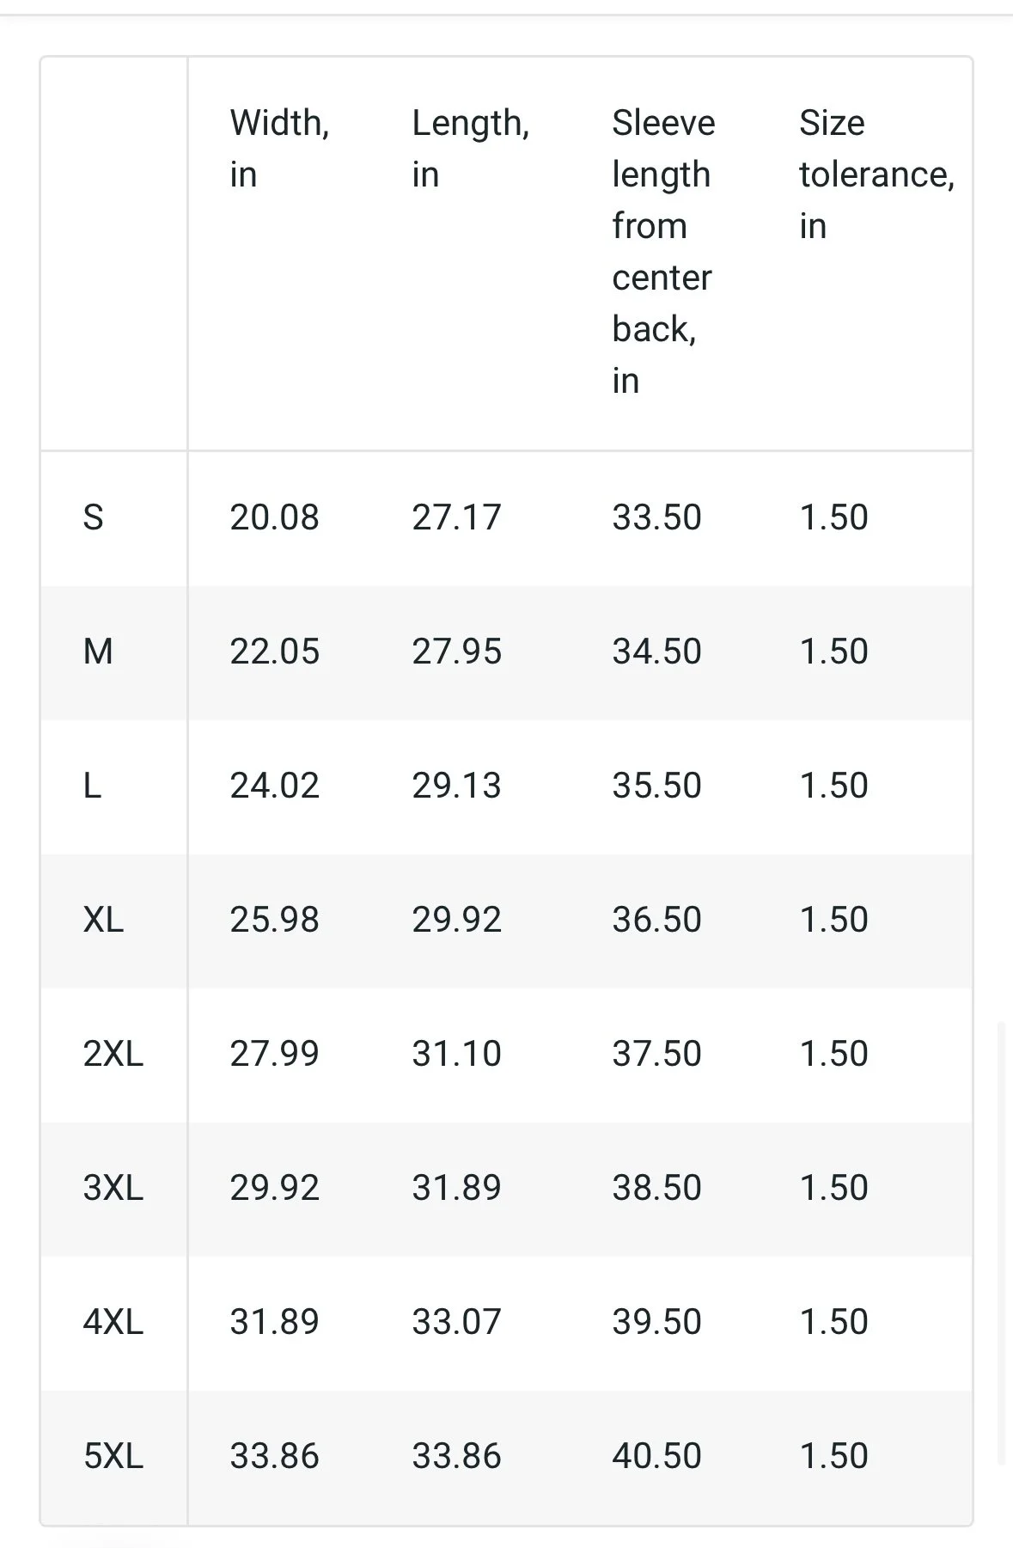This screenshot has width=1013, height=1548.
Task: Select the 2XL size row label
Action: click(113, 1054)
